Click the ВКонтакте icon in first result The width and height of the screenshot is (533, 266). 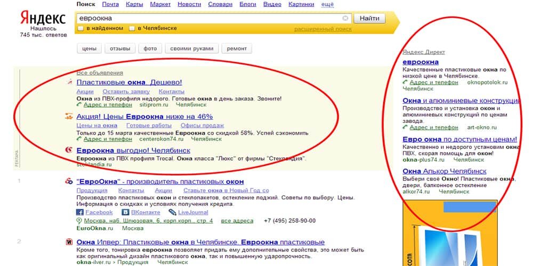click(x=126, y=212)
